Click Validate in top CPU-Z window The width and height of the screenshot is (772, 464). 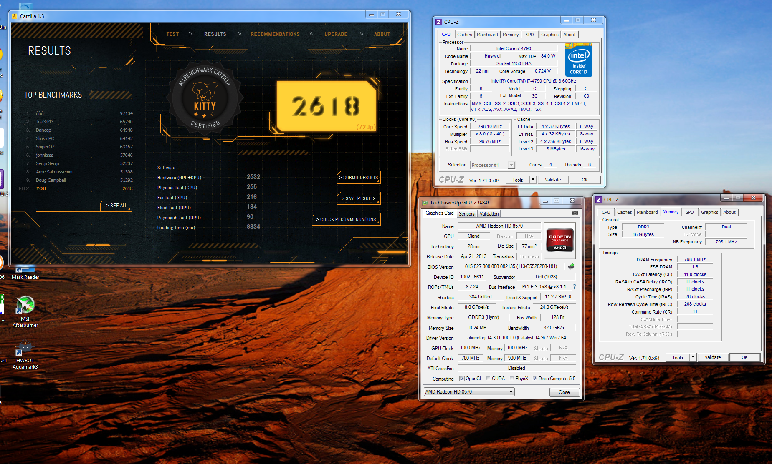(x=553, y=180)
